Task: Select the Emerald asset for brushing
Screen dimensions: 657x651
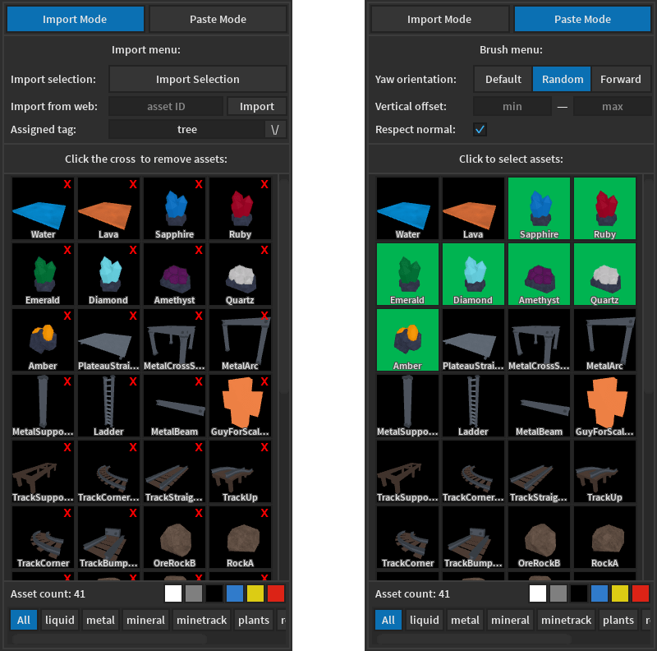Action: click(x=407, y=274)
